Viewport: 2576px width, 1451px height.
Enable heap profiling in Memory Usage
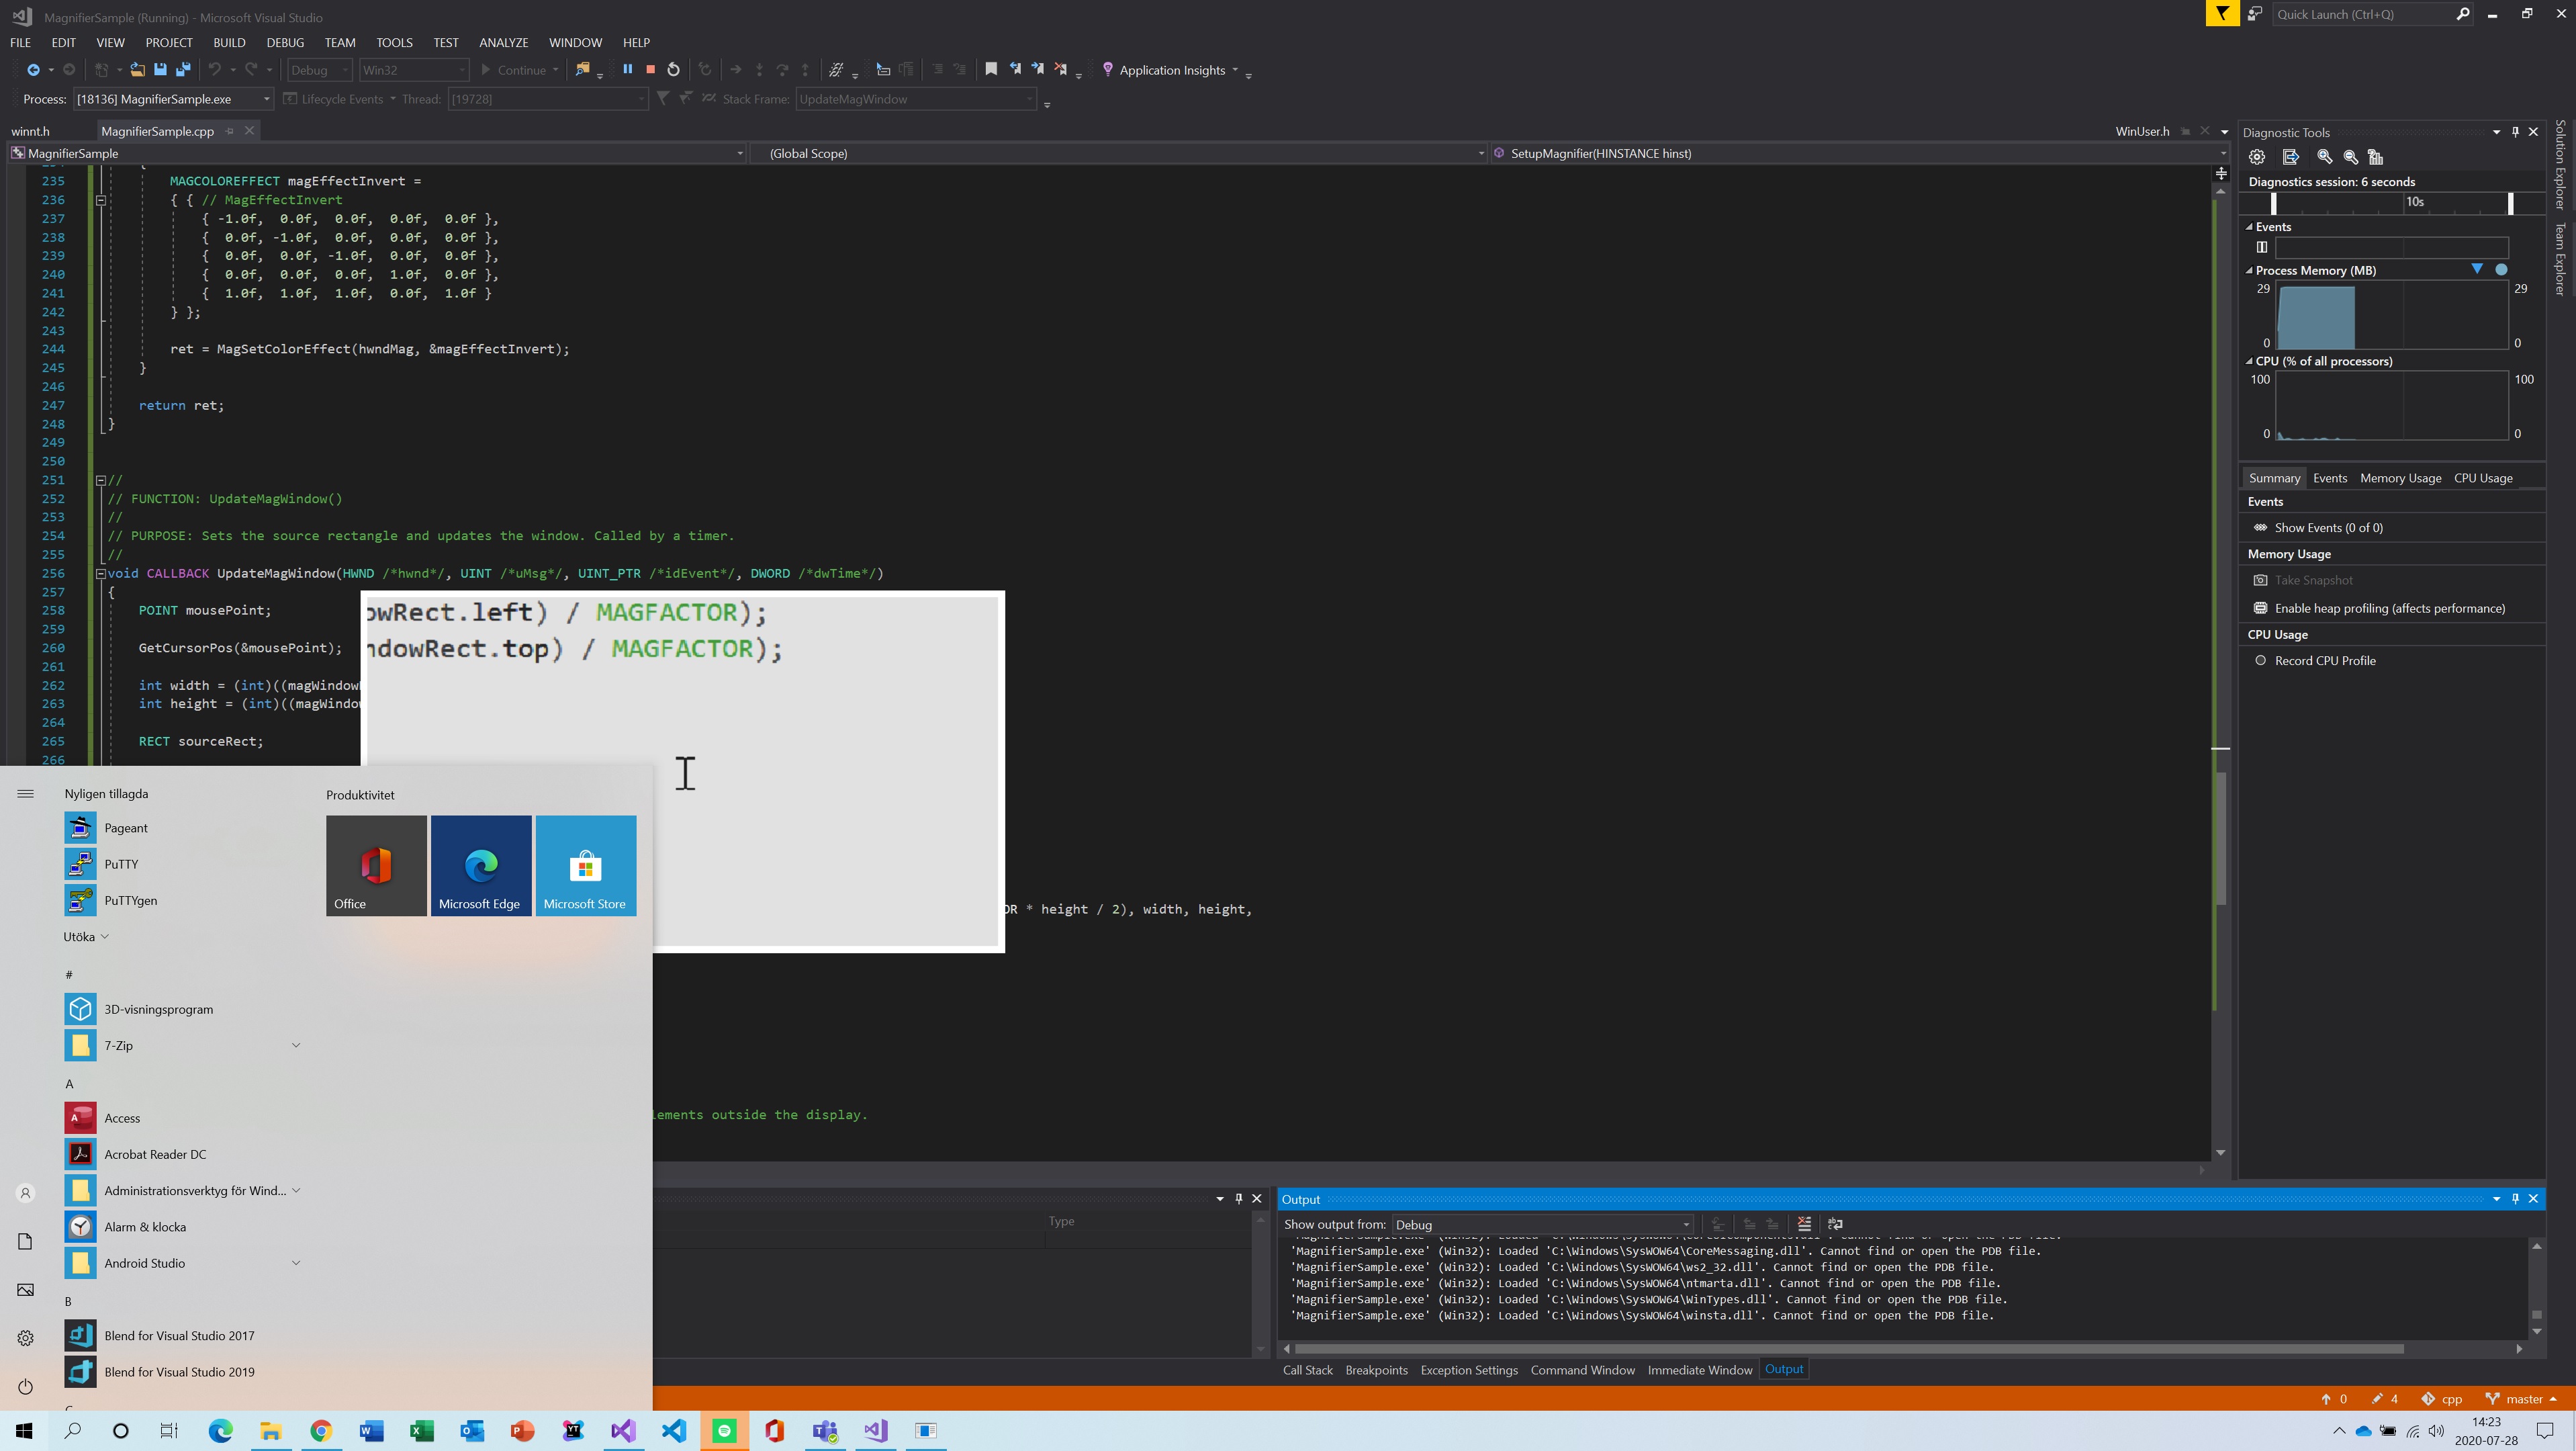(x=2389, y=607)
